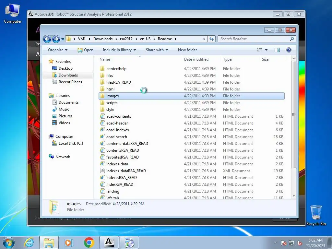The width and height of the screenshot is (332, 249).
Task: Select the files folder
Action: click(x=192, y=75)
